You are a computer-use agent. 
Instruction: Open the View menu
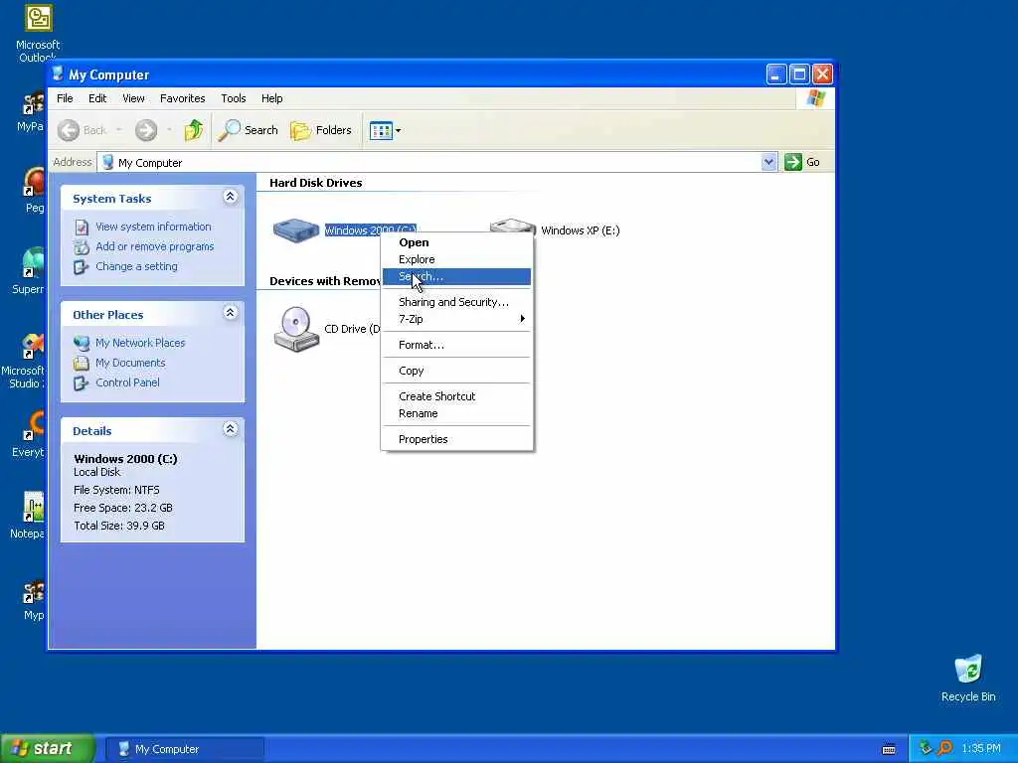pos(133,98)
